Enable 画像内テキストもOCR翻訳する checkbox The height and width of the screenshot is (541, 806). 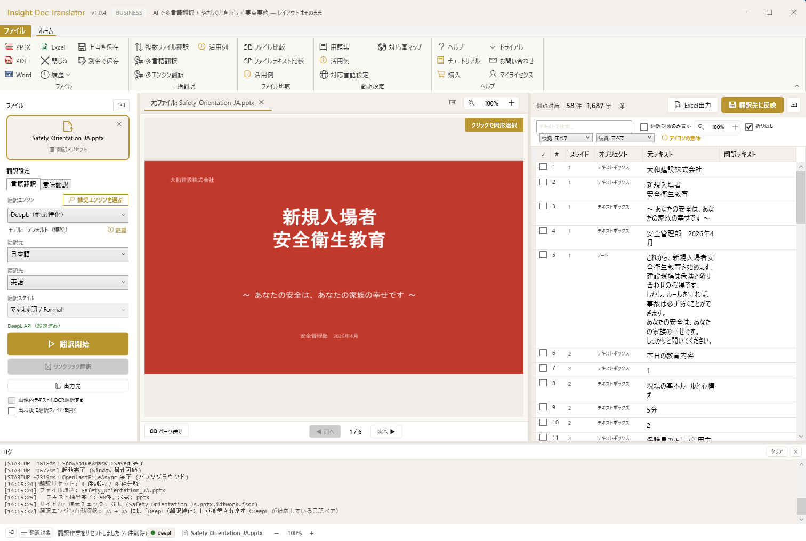(x=12, y=400)
